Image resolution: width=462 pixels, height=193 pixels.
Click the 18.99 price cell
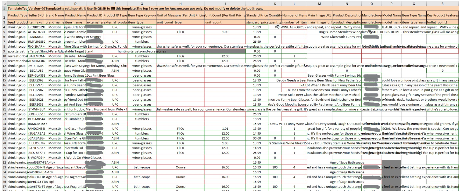coord(257,119)
